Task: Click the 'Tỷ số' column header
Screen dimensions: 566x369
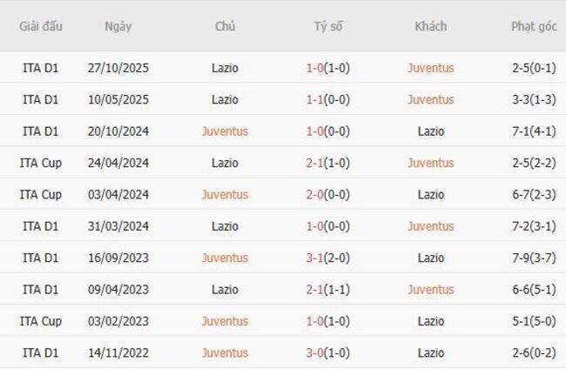Action: click(328, 26)
